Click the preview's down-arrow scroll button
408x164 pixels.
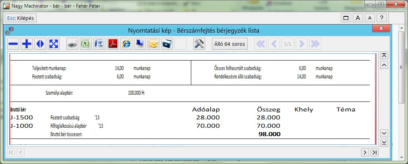pos(384,133)
